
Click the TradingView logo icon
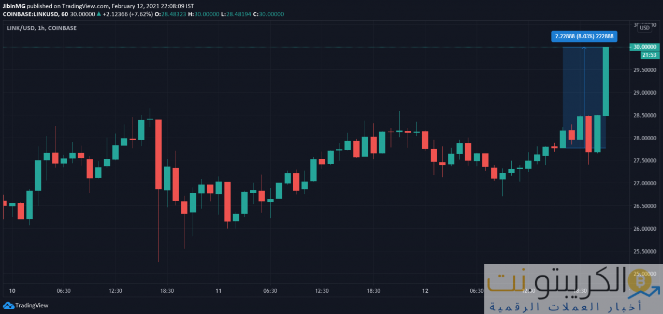pyautogui.click(x=8, y=305)
